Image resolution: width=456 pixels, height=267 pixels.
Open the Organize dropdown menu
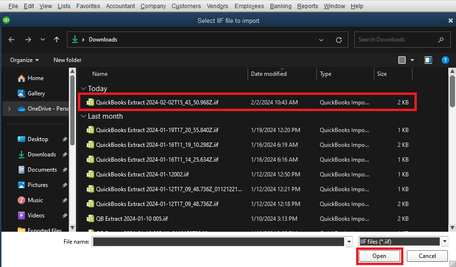click(x=24, y=60)
